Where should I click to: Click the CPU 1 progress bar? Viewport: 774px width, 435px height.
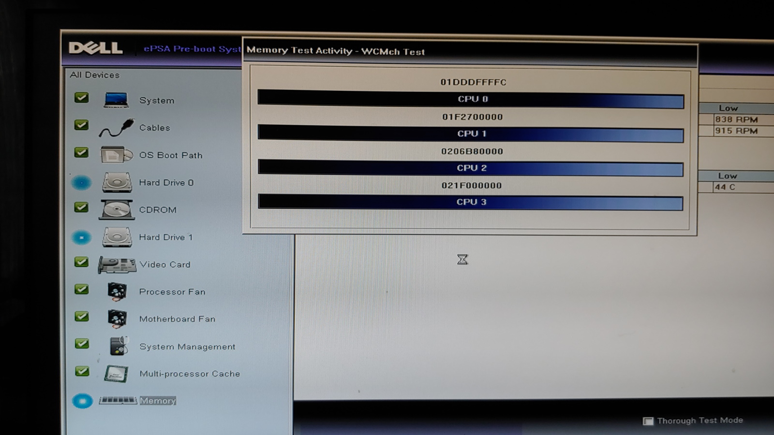471,133
